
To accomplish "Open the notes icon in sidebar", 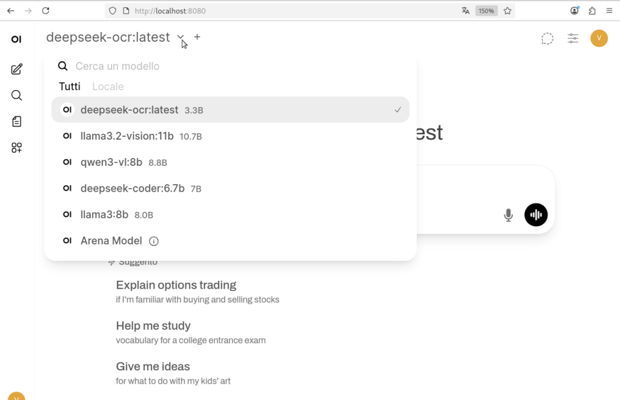I will [x=17, y=122].
